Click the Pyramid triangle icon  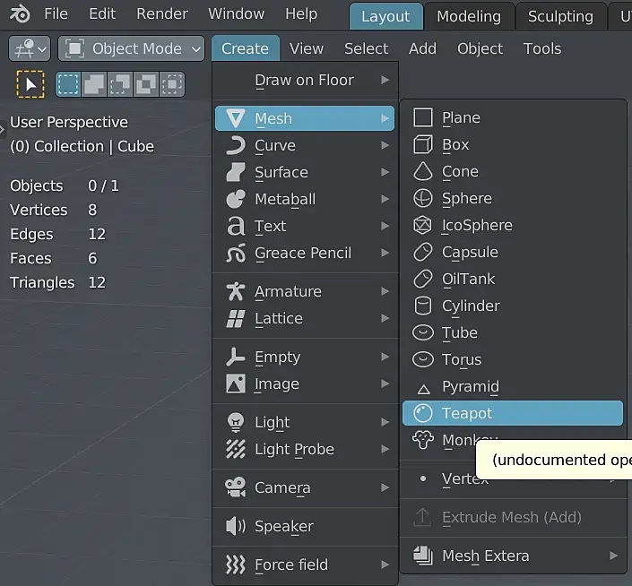pyautogui.click(x=423, y=389)
